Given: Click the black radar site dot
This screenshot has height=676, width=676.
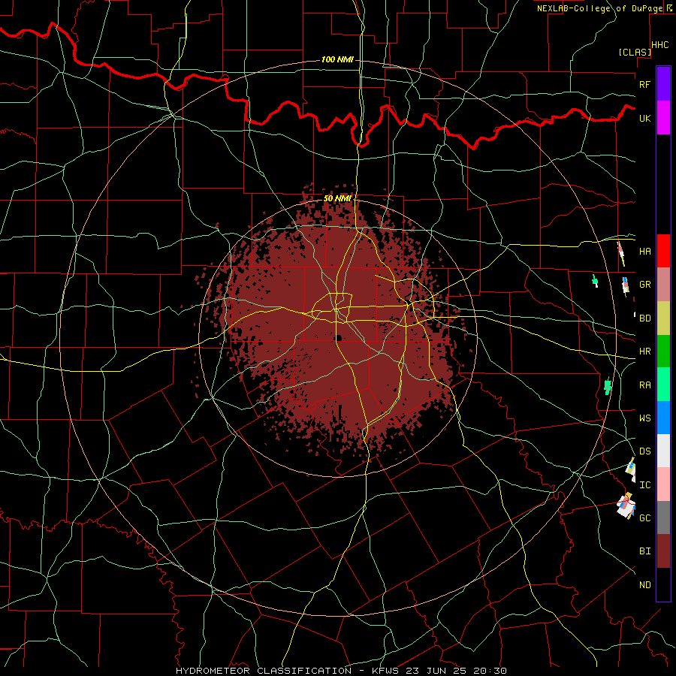Looking at the screenshot, I should tap(339, 337).
